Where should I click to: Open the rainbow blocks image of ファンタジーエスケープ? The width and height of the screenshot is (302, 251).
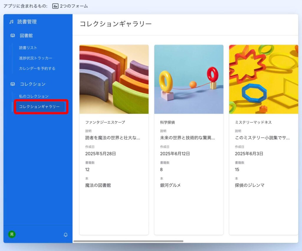114,79
